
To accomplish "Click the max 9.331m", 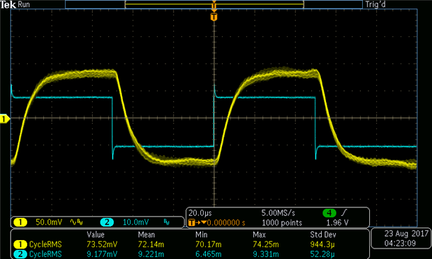I will click(266, 254).
